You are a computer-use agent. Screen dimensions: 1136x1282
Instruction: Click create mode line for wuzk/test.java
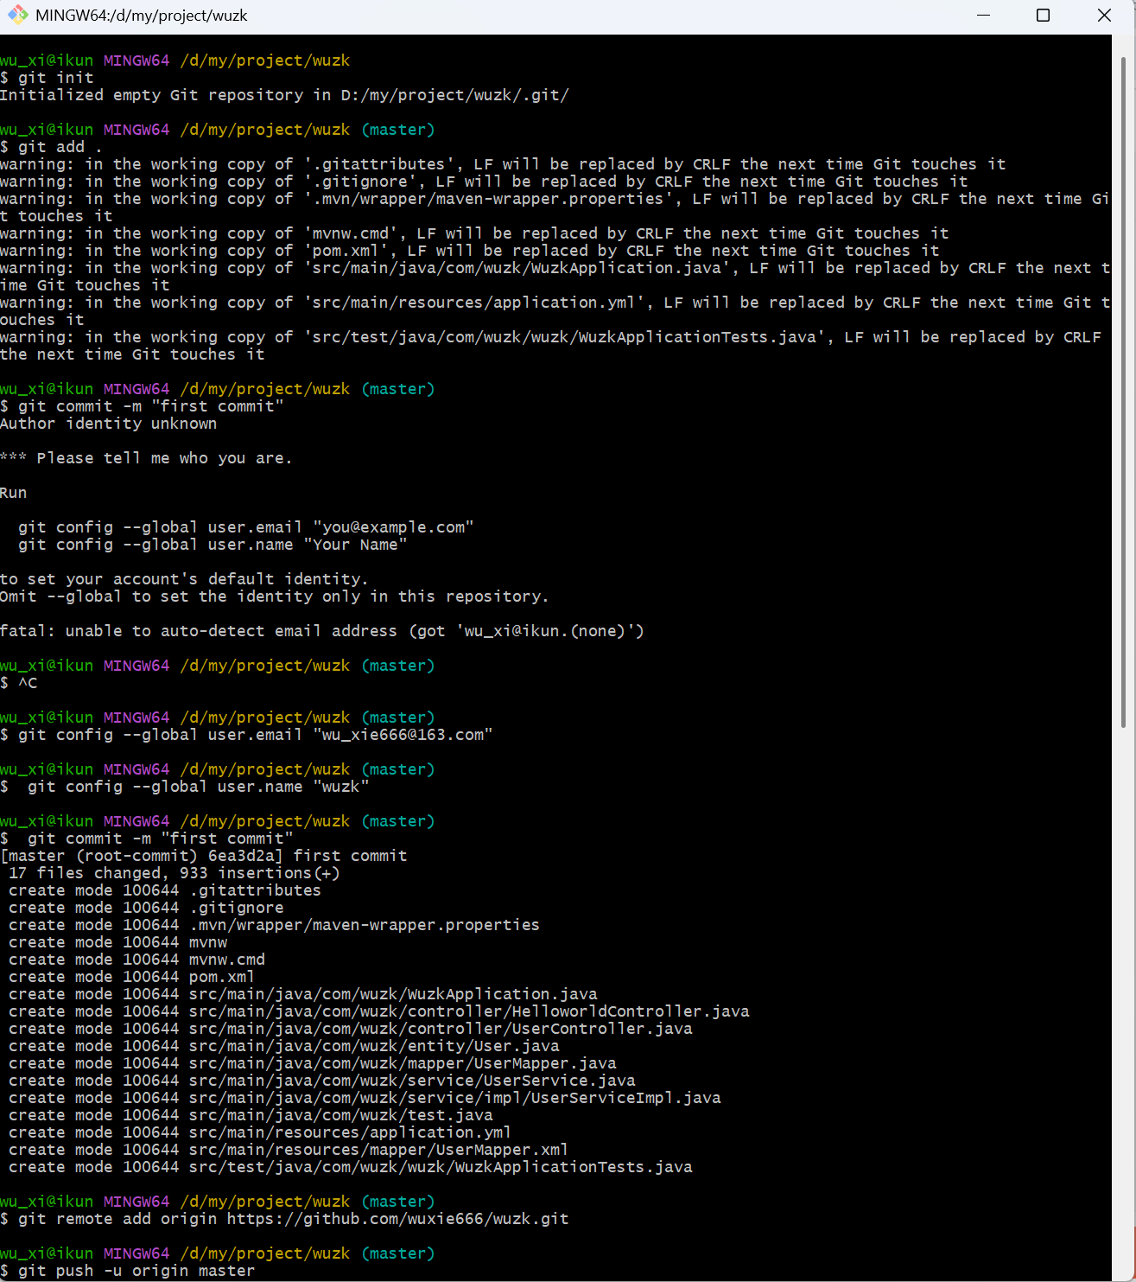pyautogui.click(x=251, y=1115)
